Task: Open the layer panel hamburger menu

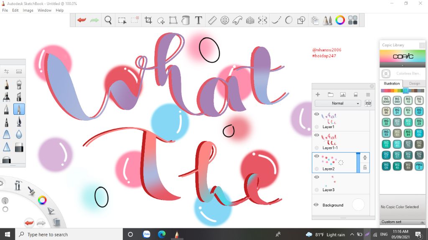Action: [368, 94]
